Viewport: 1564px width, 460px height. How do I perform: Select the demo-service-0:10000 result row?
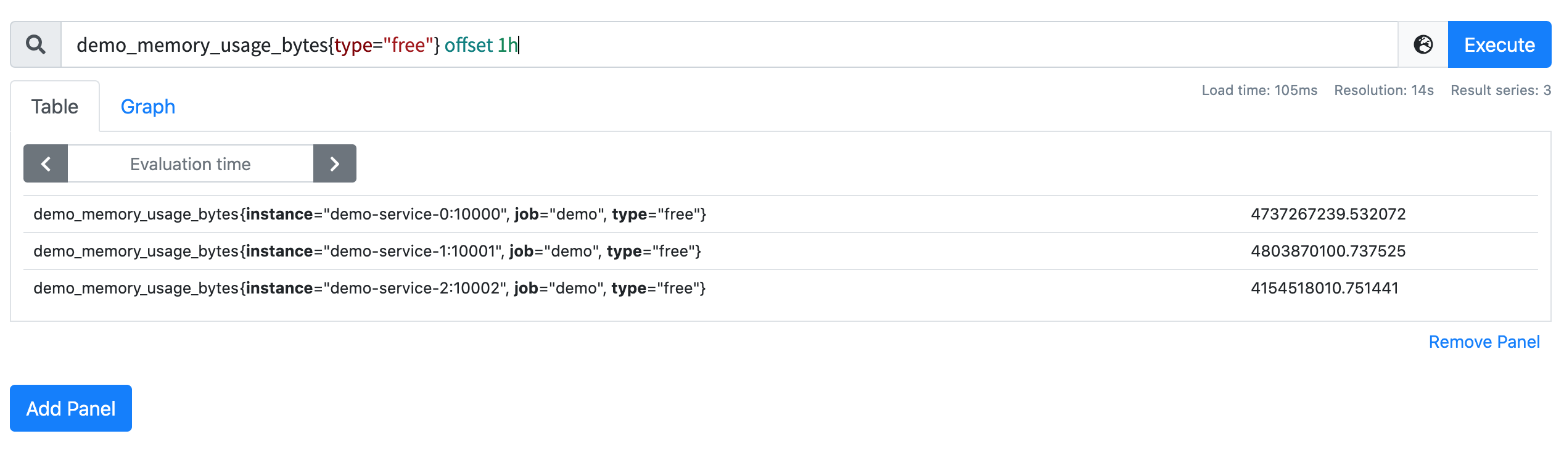tap(781, 214)
